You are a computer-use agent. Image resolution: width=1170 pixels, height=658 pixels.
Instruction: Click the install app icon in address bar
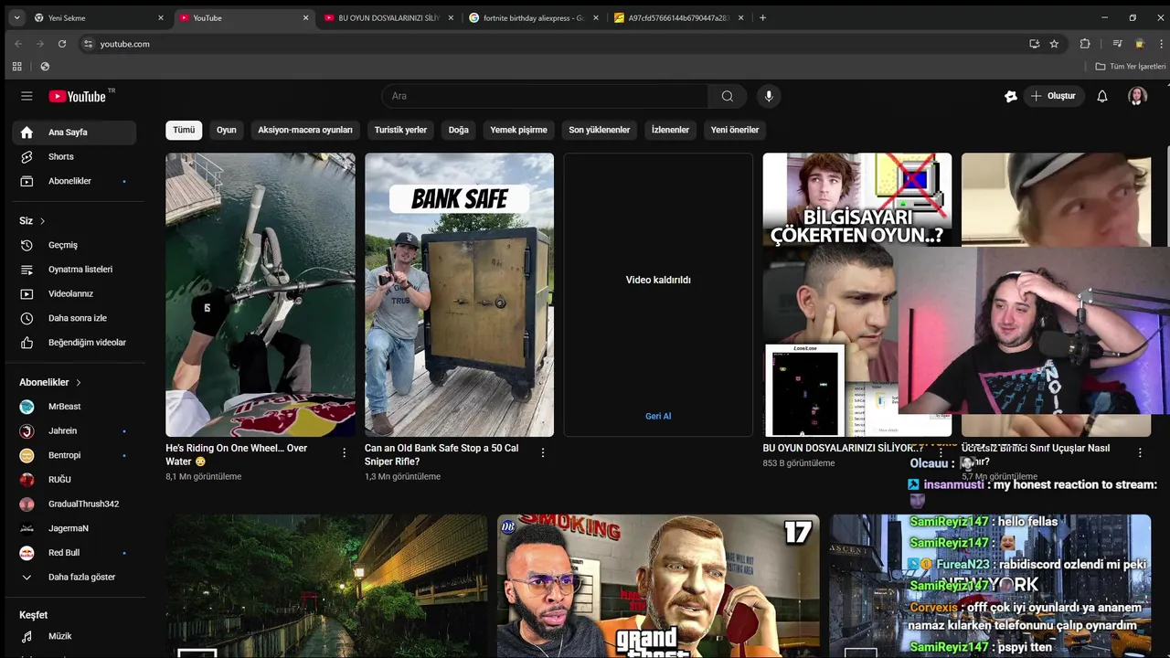[1034, 44]
